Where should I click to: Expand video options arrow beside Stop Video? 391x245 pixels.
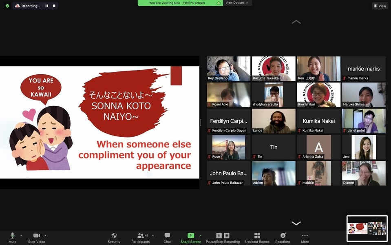coord(45,236)
